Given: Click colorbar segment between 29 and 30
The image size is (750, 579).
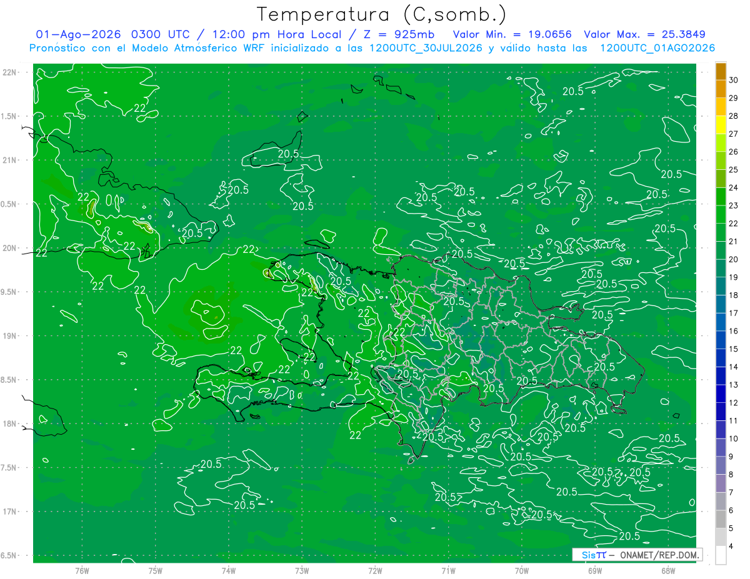Looking at the screenshot, I should point(721,89).
